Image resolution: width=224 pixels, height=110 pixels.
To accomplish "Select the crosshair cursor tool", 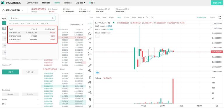I will pyautogui.click(x=90, y=24).
